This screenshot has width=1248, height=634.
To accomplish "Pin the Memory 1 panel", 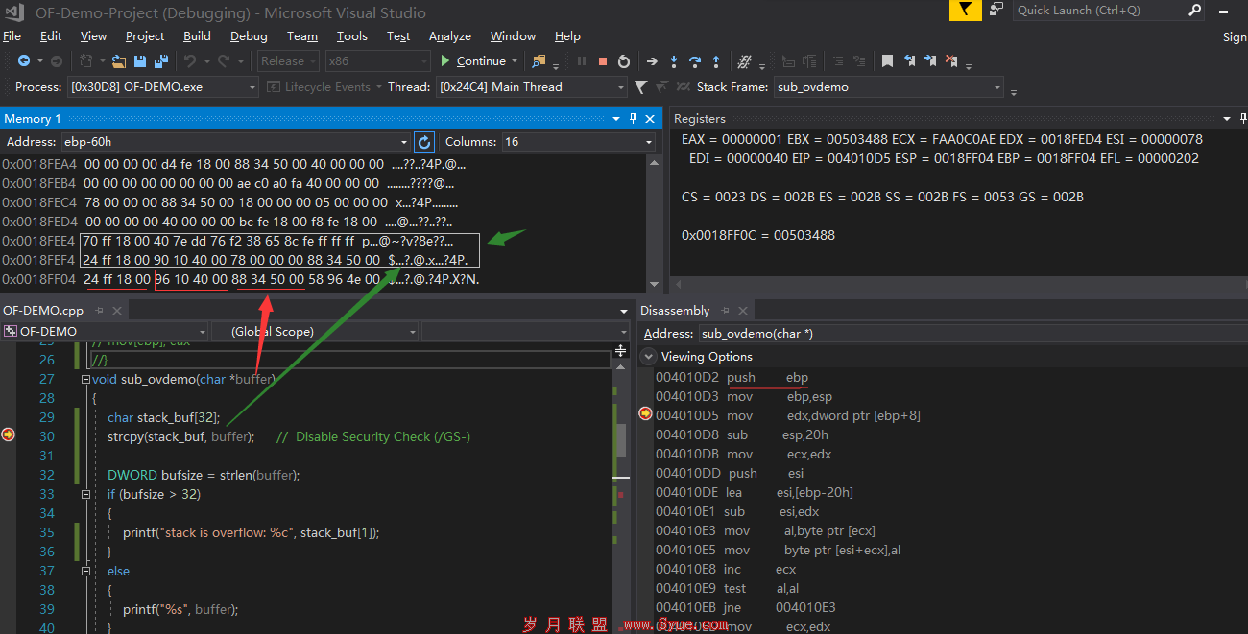I will click(x=633, y=119).
